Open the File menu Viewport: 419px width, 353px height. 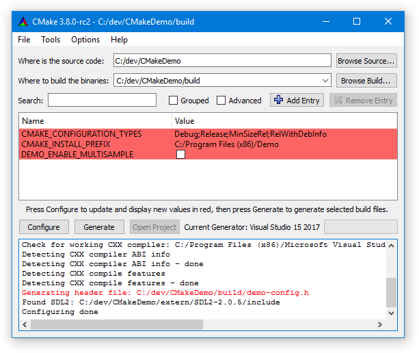(x=24, y=40)
